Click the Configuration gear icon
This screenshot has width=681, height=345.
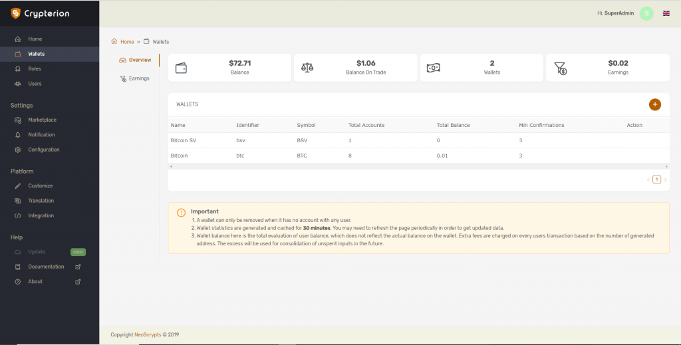[18, 150]
